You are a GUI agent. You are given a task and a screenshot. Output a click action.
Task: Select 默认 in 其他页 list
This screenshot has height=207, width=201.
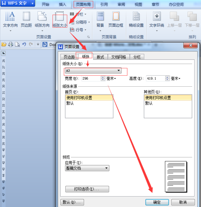coord(168,103)
